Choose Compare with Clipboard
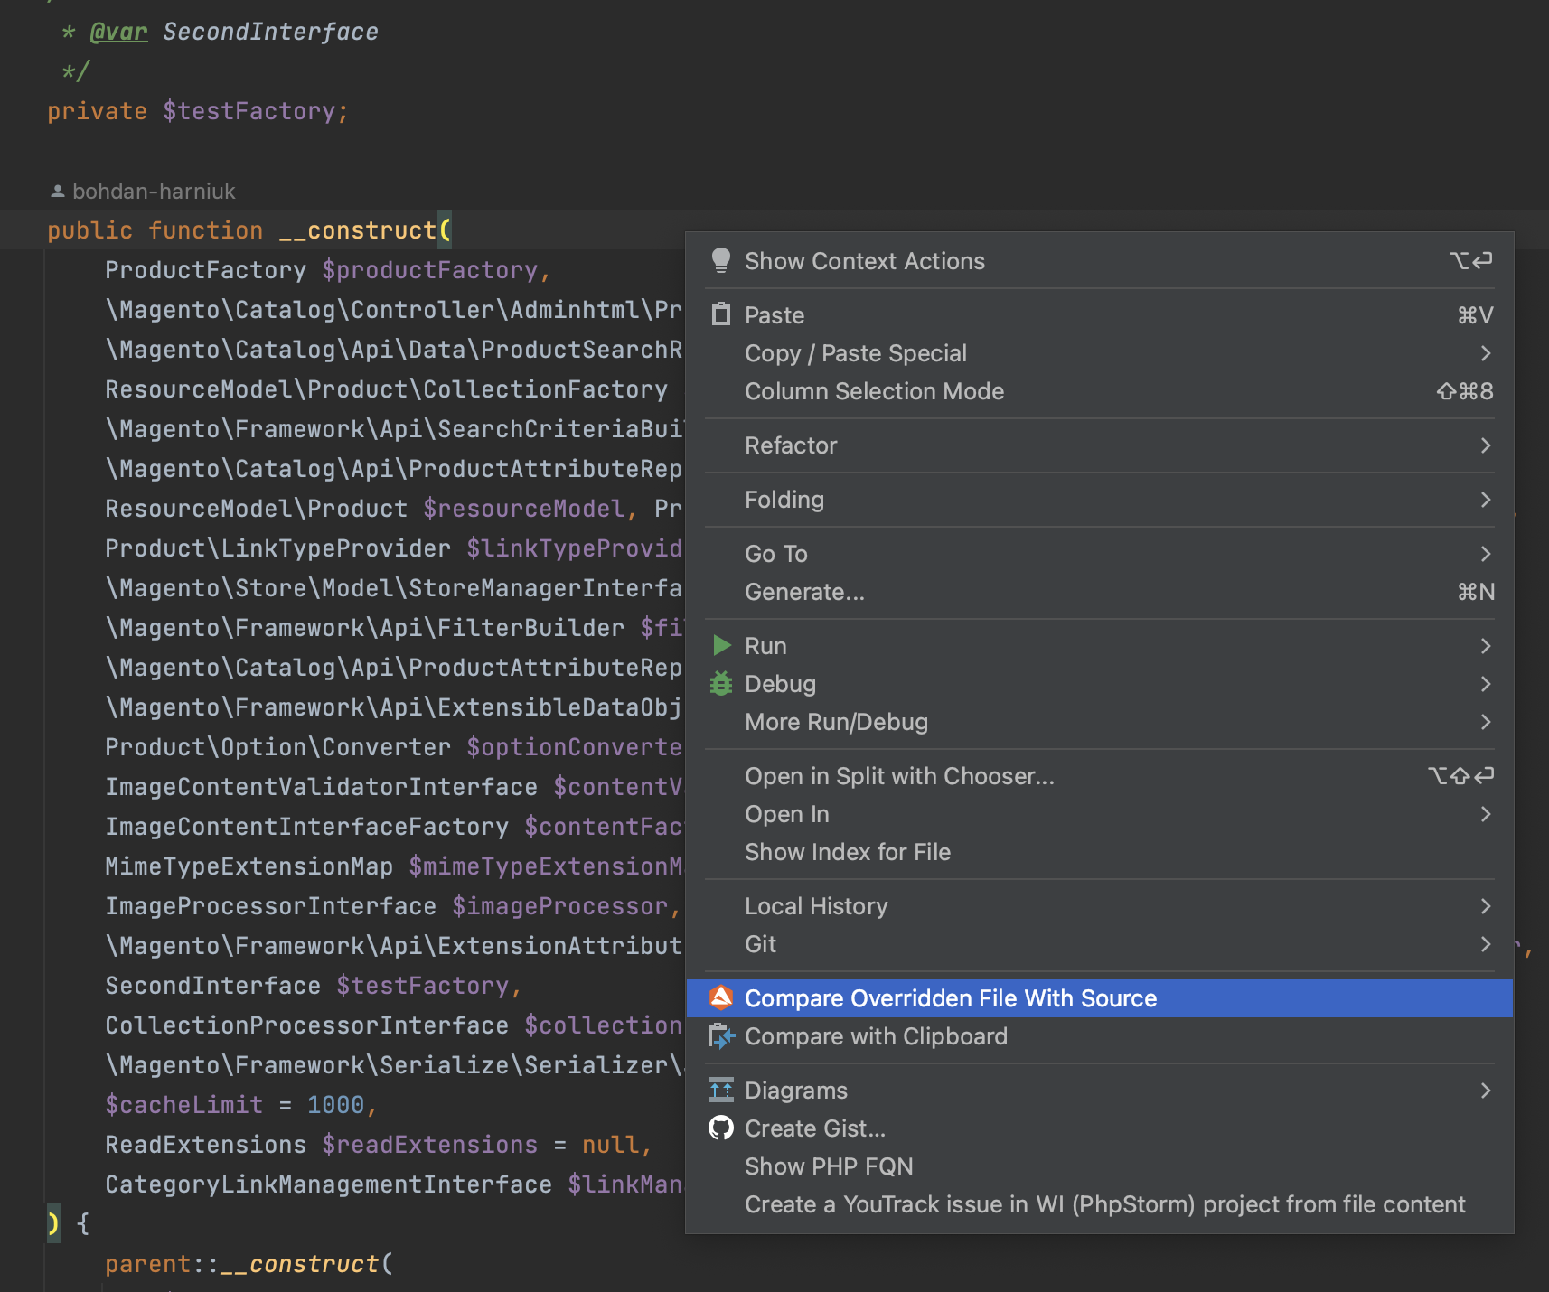 click(x=1099, y=1036)
